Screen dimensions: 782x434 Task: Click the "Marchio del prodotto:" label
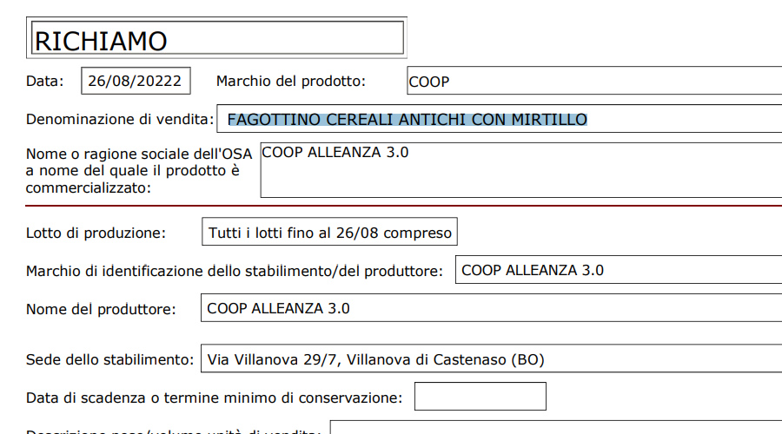[x=291, y=82]
